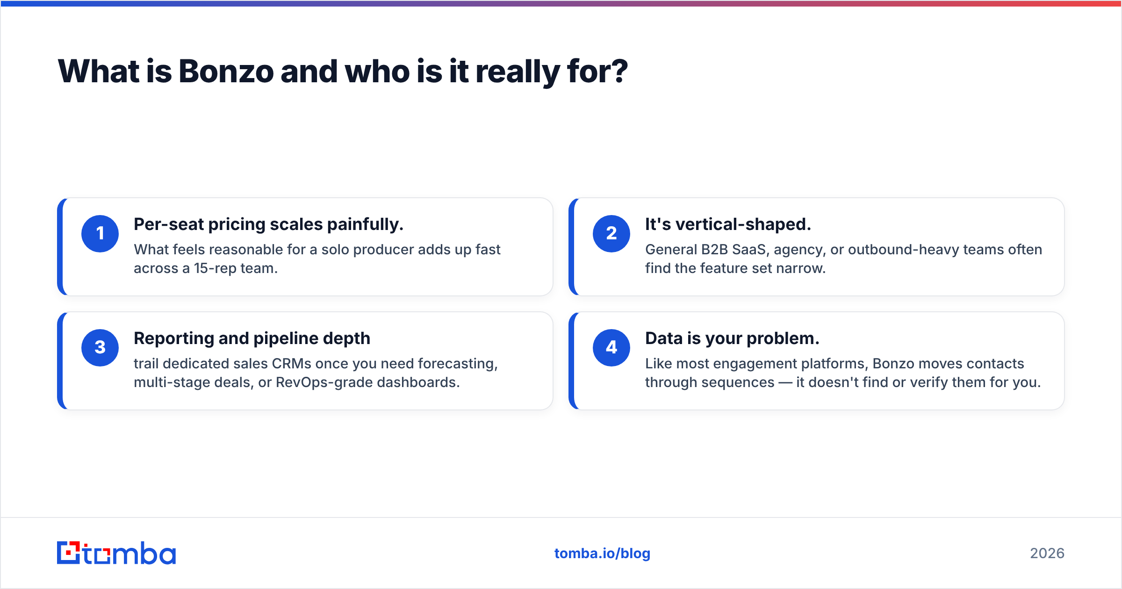The image size is (1122, 589).
Task: Click the tomba wordmark text in footer
Action: pyautogui.click(x=129, y=553)
